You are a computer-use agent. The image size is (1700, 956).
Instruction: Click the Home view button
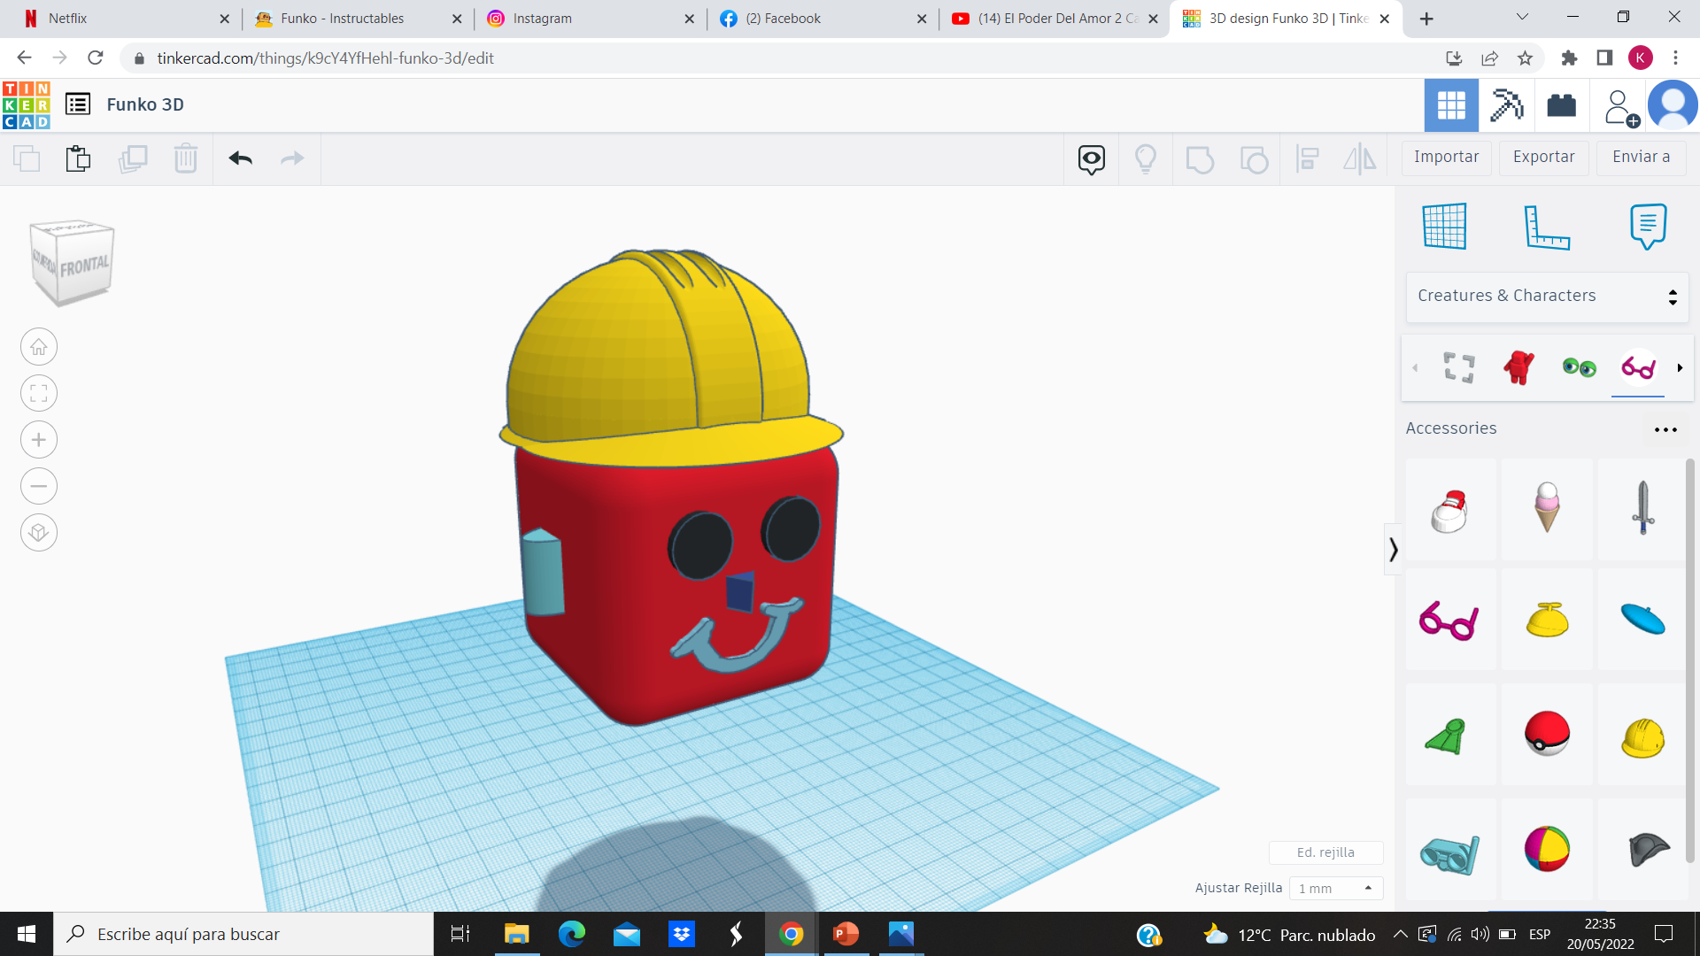39,347
